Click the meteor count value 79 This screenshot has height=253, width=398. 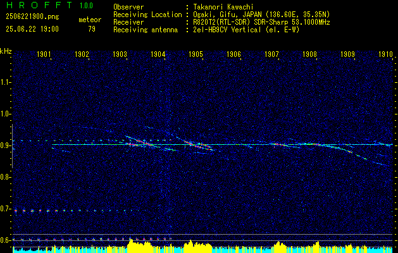pos(92,29)
